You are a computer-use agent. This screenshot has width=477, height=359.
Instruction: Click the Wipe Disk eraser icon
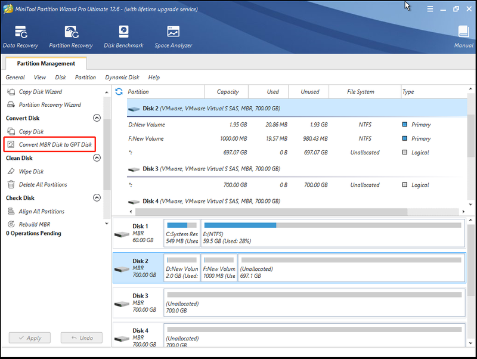[x=11, y=171]
